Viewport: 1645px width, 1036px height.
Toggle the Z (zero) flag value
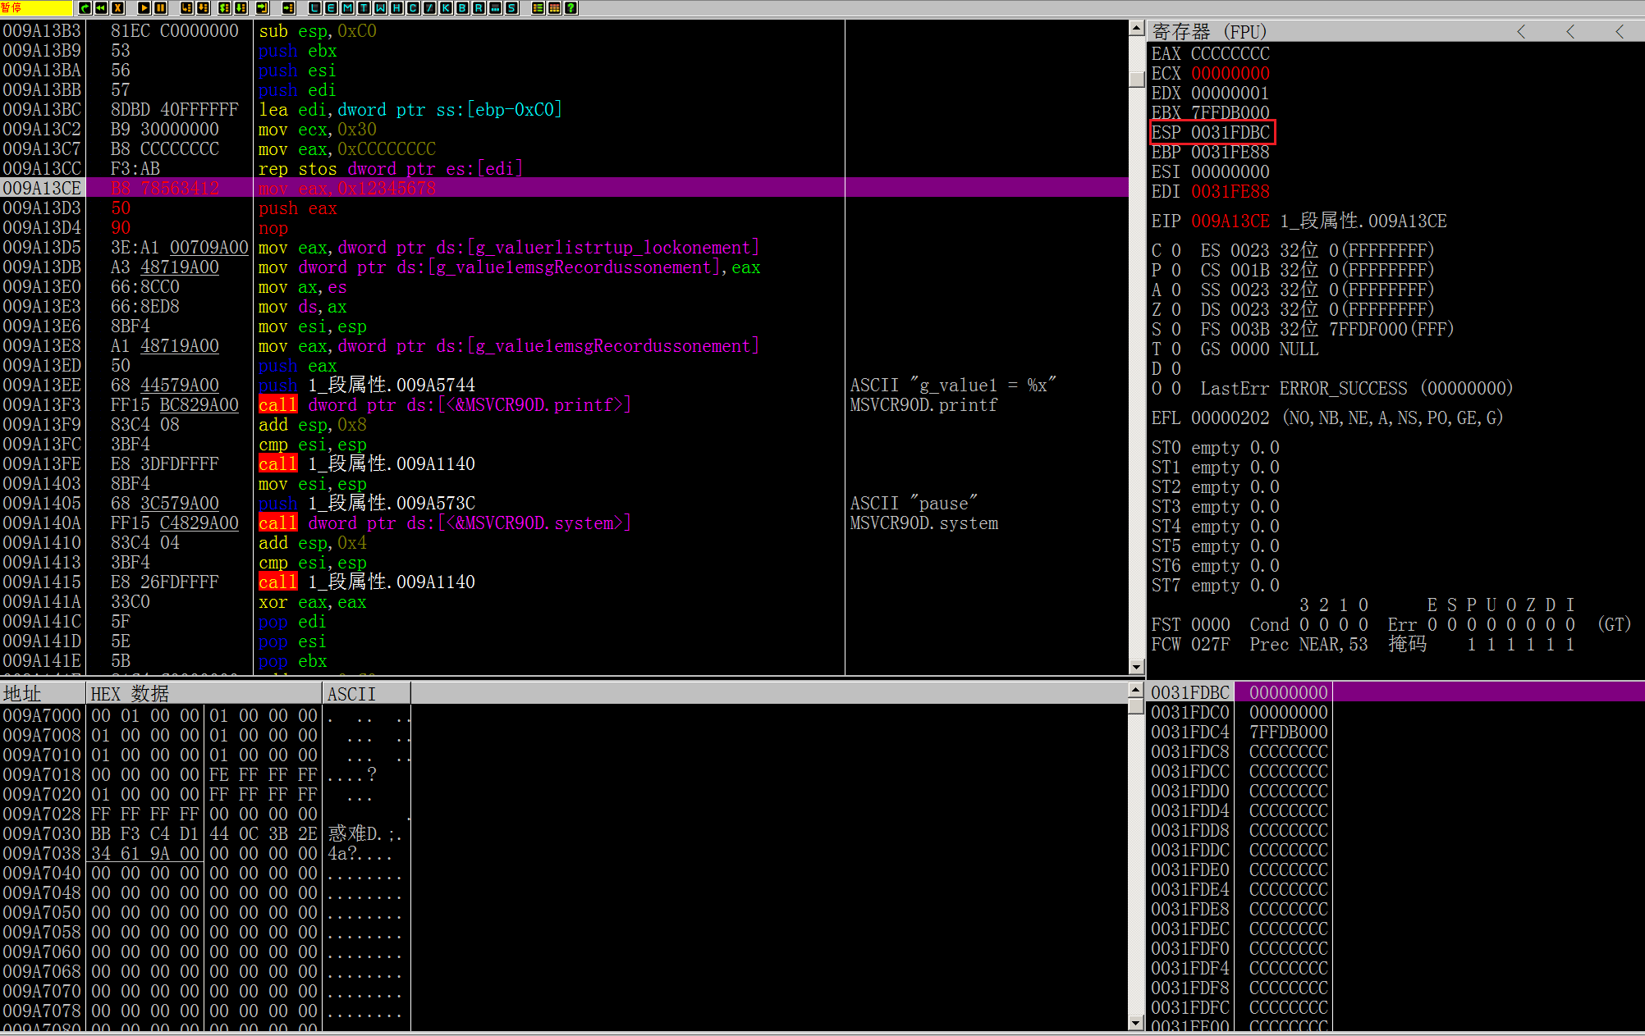1176,310
